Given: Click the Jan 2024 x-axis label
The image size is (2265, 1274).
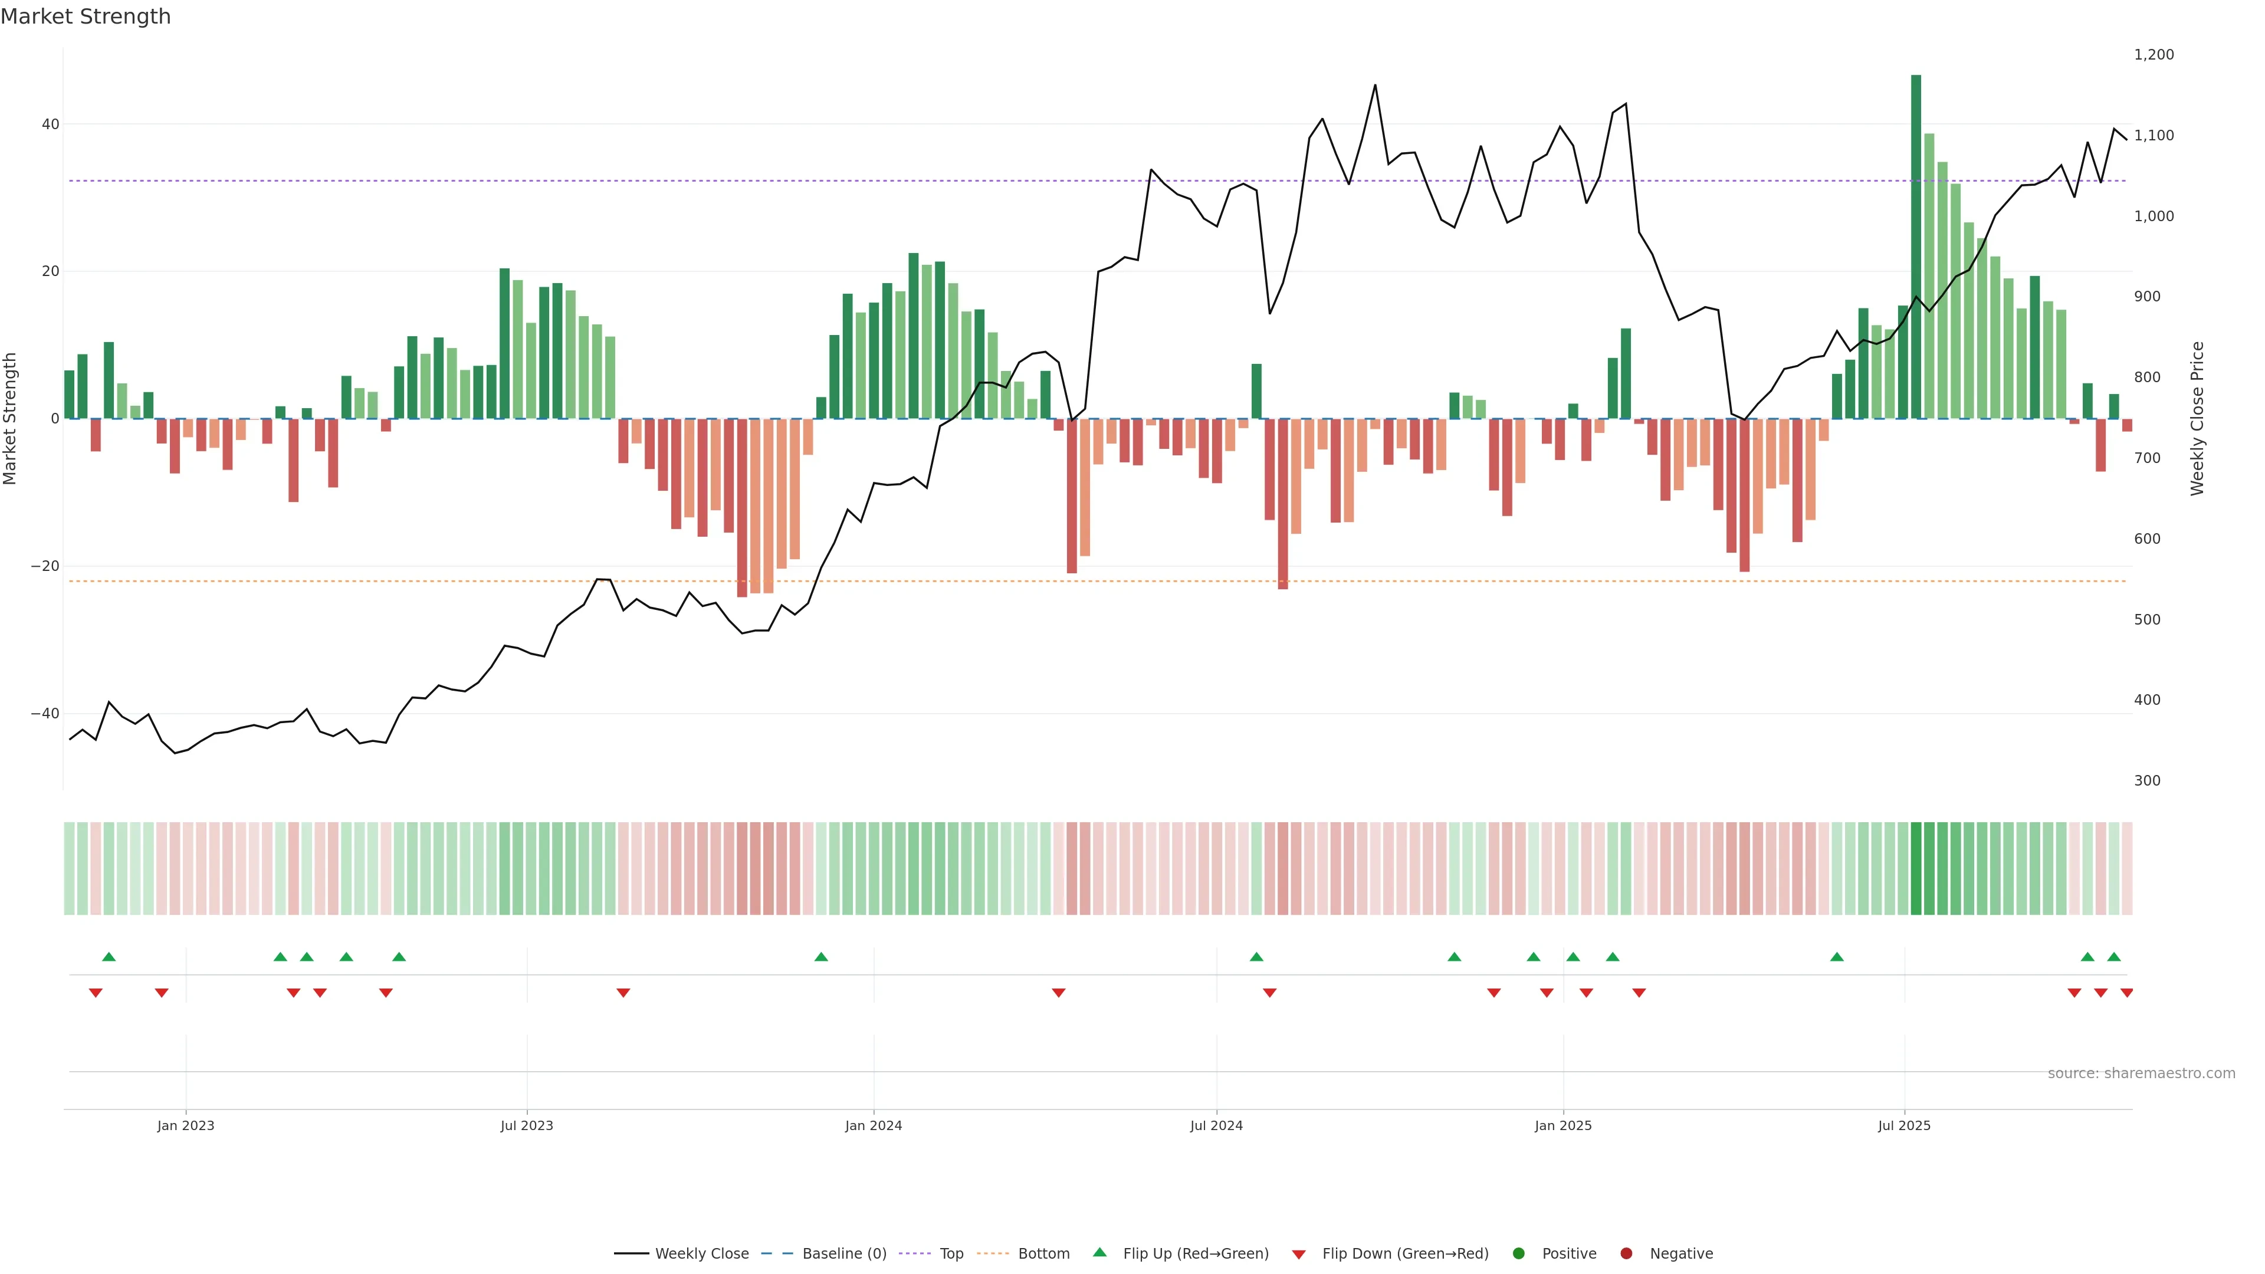Looking at the screenshot, I should click(873, 1125).
